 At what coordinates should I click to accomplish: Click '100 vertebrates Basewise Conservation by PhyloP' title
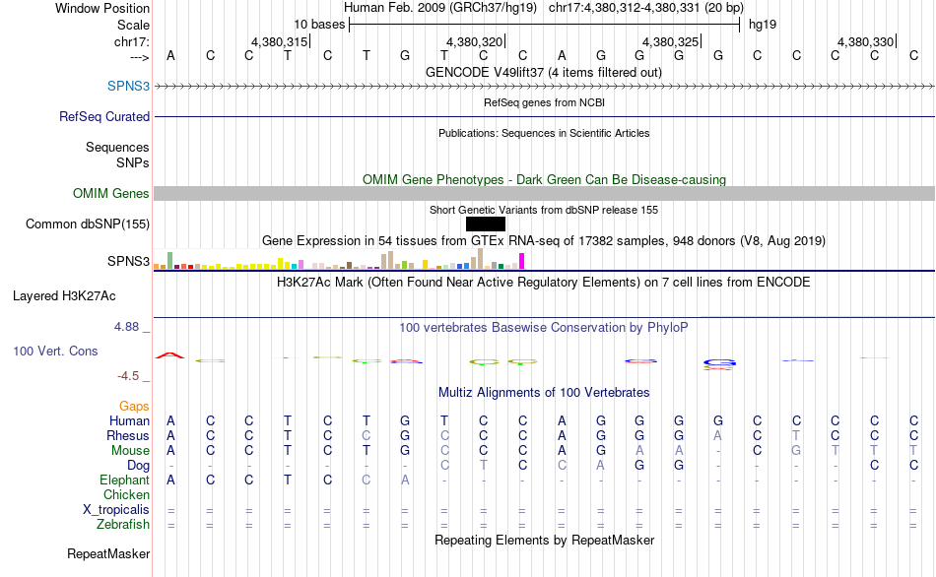click(x=544, y=328)
